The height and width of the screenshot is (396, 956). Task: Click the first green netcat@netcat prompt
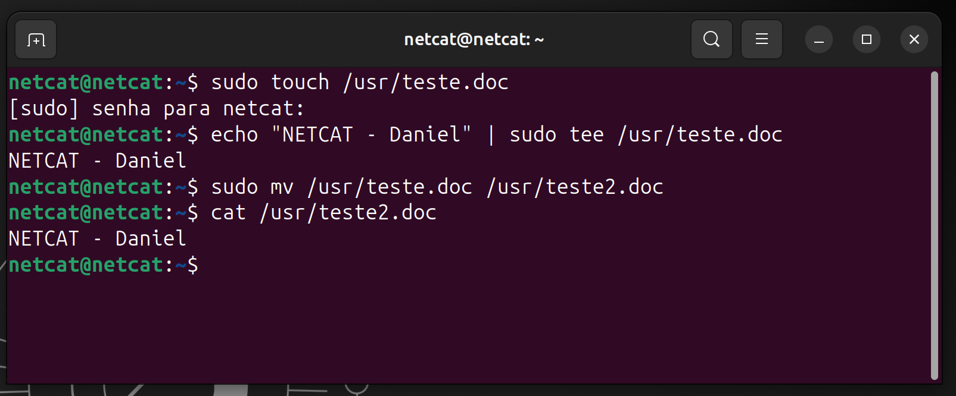(86, 82)
